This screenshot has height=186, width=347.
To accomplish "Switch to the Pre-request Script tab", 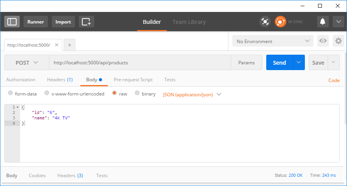I will tap(133, 80).
